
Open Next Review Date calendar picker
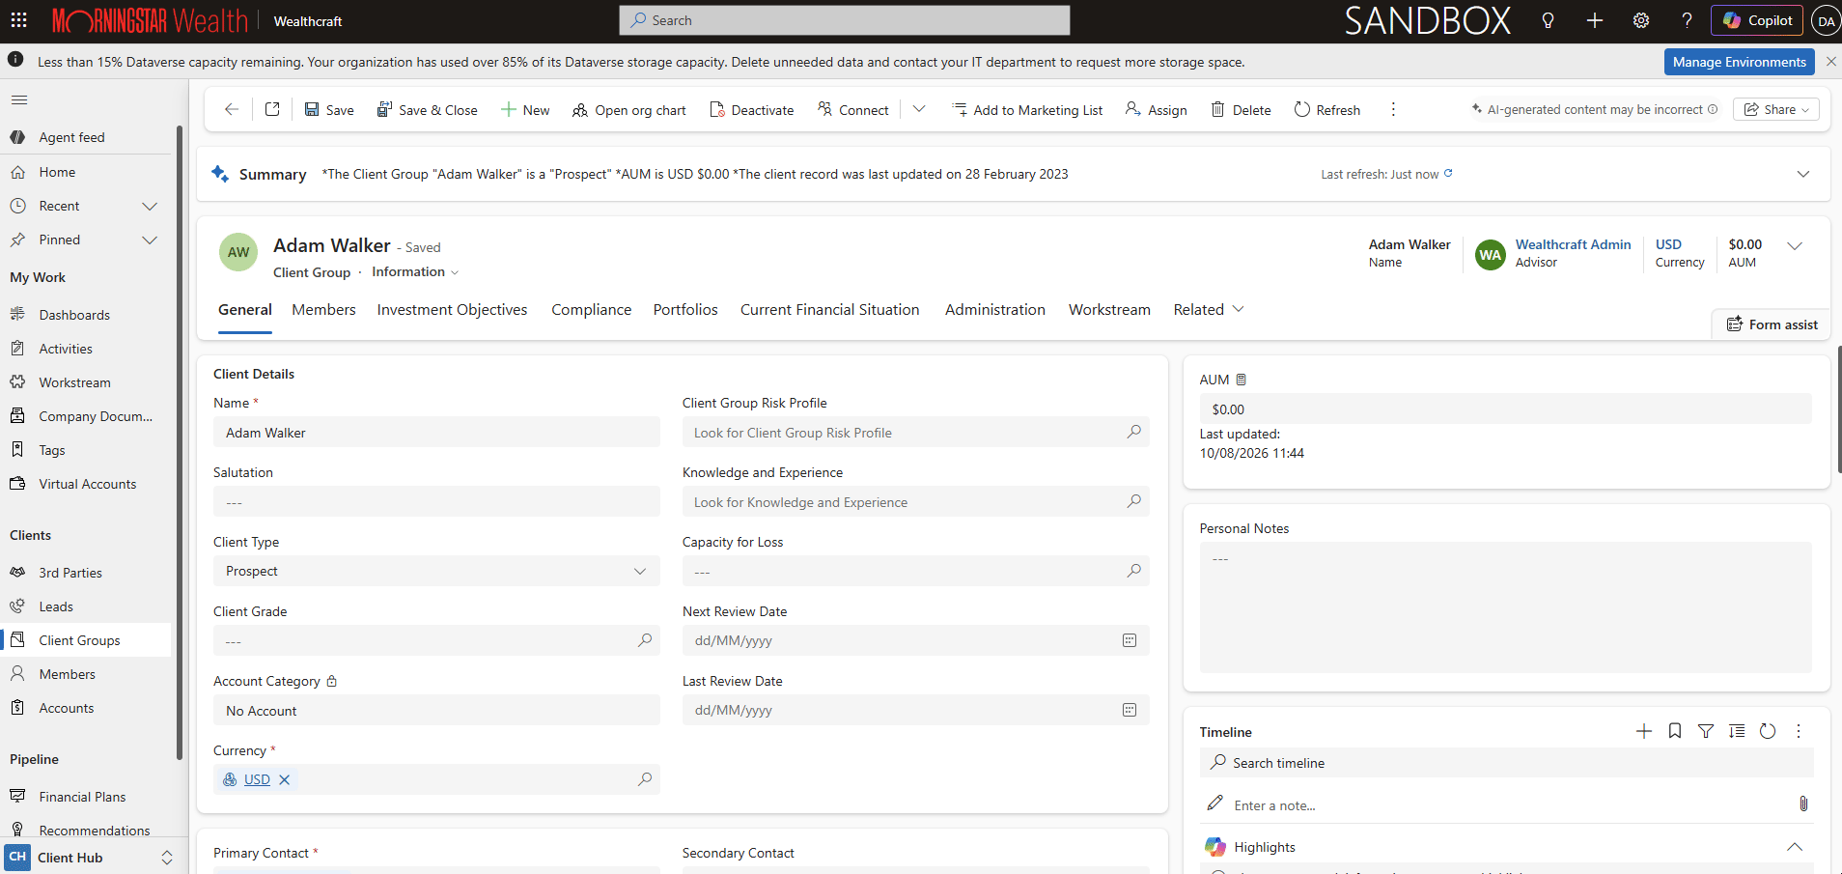click(1130, 640)
